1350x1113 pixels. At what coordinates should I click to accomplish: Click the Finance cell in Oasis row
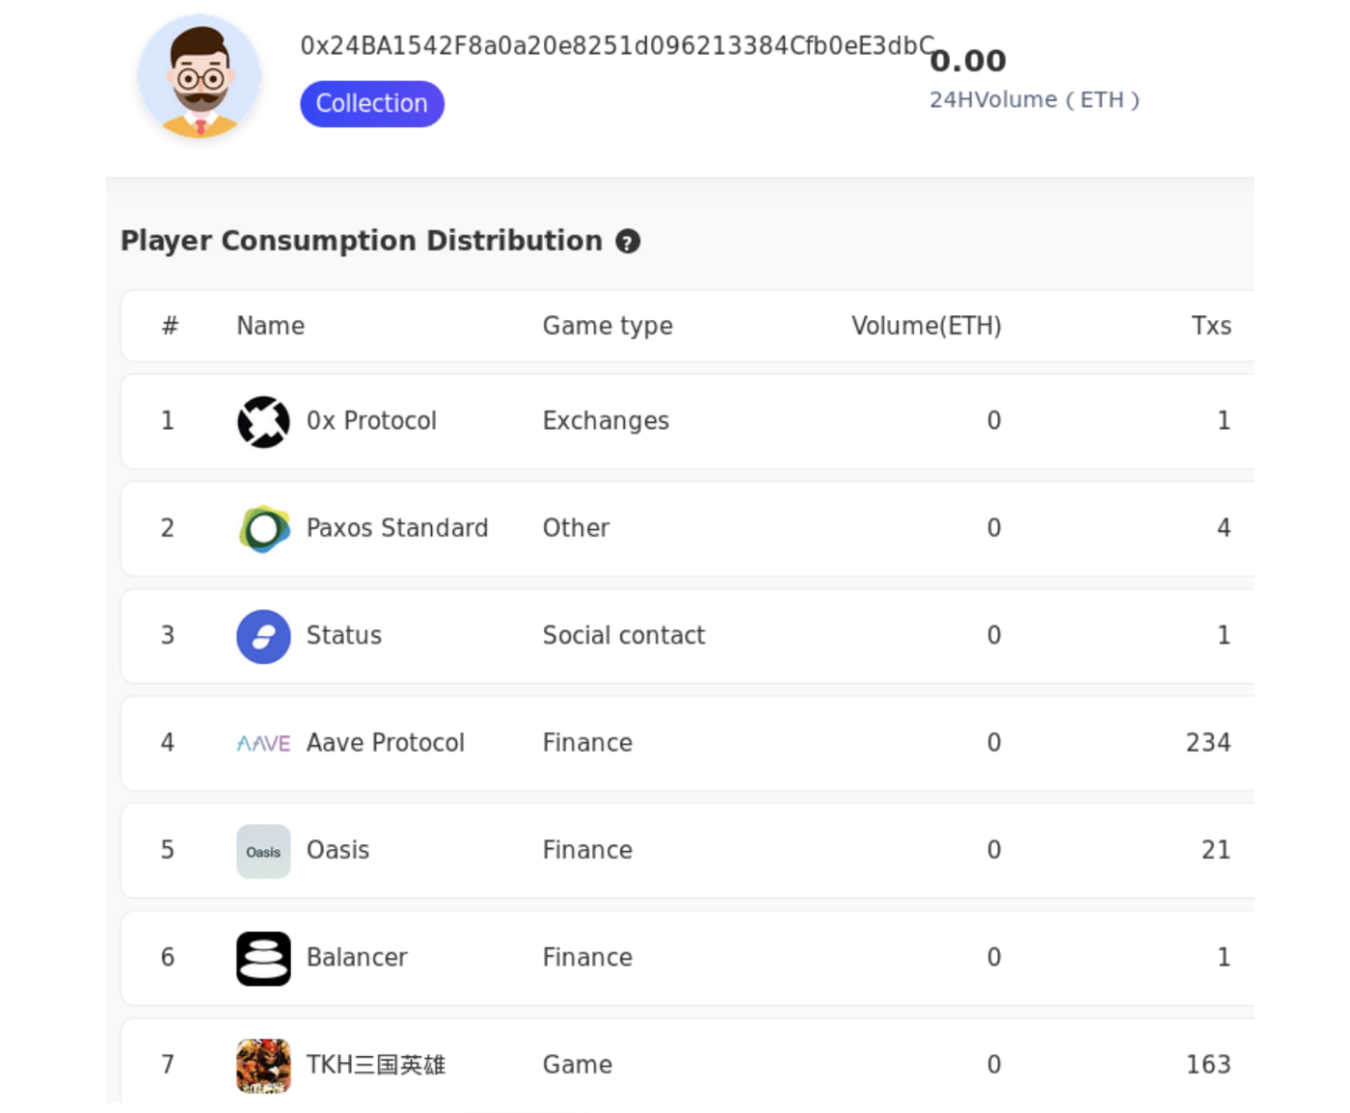587,850
